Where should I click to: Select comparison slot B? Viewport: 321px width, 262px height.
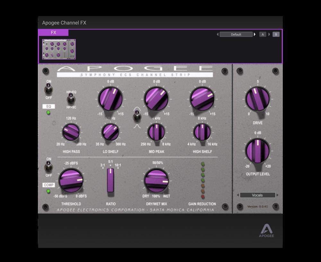276,34
